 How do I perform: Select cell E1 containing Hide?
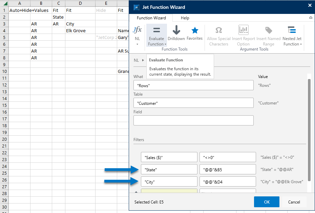point(106,10)
